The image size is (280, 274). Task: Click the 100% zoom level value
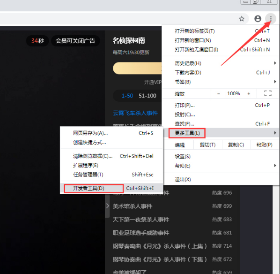point(233,93)
